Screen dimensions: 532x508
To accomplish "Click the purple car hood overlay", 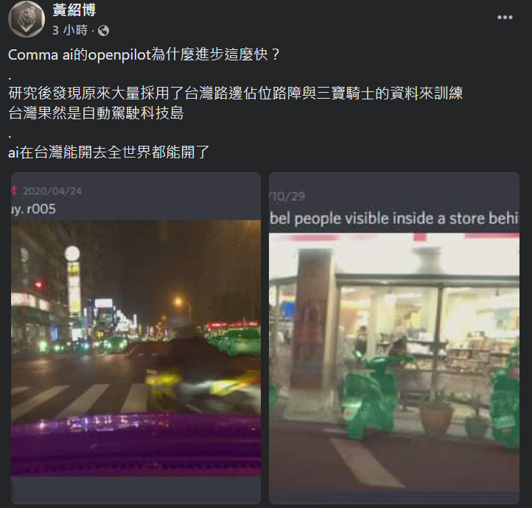I will coord(136,445).
